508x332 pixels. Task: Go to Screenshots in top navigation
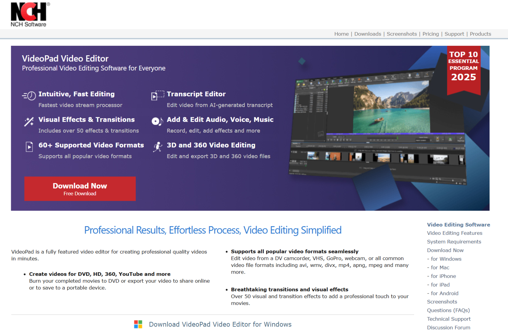coord(402,34)
